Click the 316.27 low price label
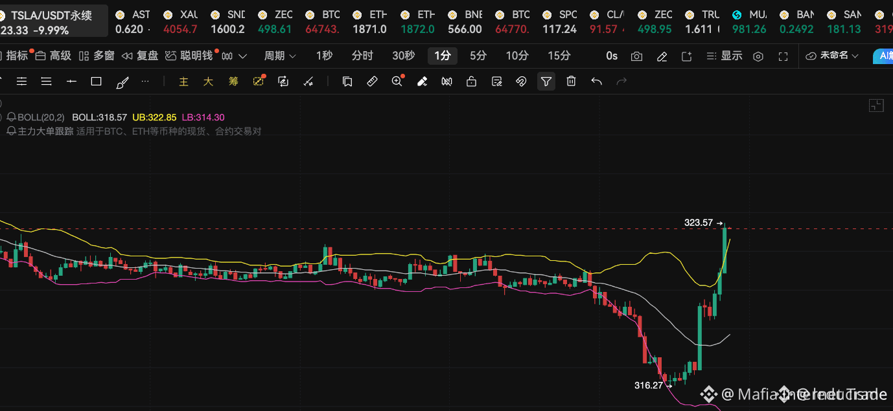This screenshot has width=893, height=411. pyautogui.click(x=649, y=385)
